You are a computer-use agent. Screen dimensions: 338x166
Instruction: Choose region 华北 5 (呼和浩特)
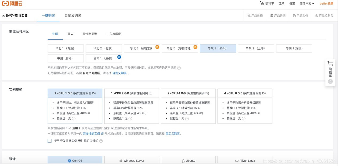(180, 48)
